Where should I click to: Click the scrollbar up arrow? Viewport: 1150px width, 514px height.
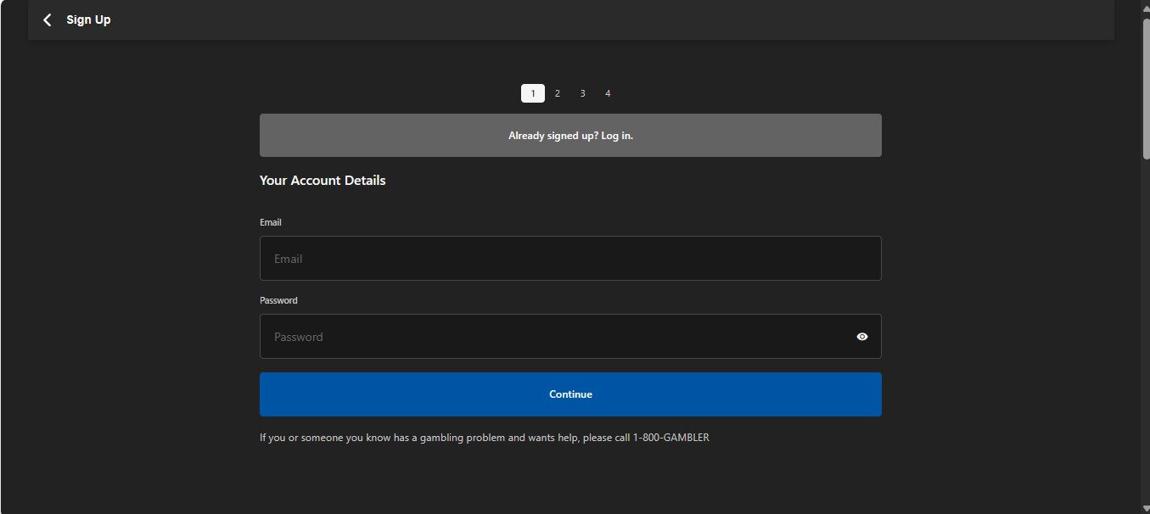[1145, 6]
